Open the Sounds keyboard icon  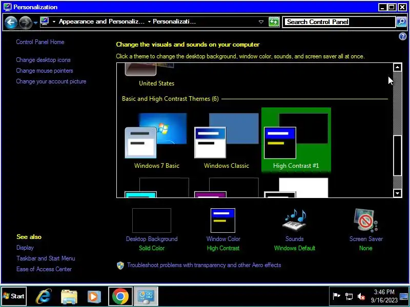[x=295, y=221]
